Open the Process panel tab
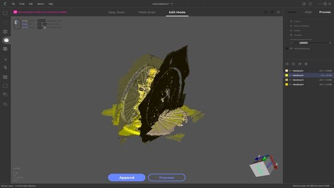This screenshot has width=334, height=188. [325, 12]
